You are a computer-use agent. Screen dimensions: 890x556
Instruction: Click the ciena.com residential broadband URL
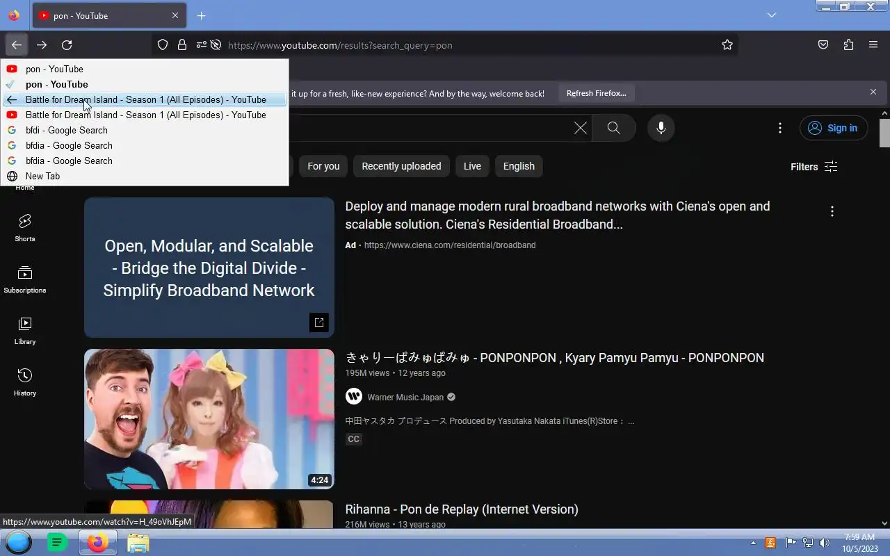pos(450,245)
